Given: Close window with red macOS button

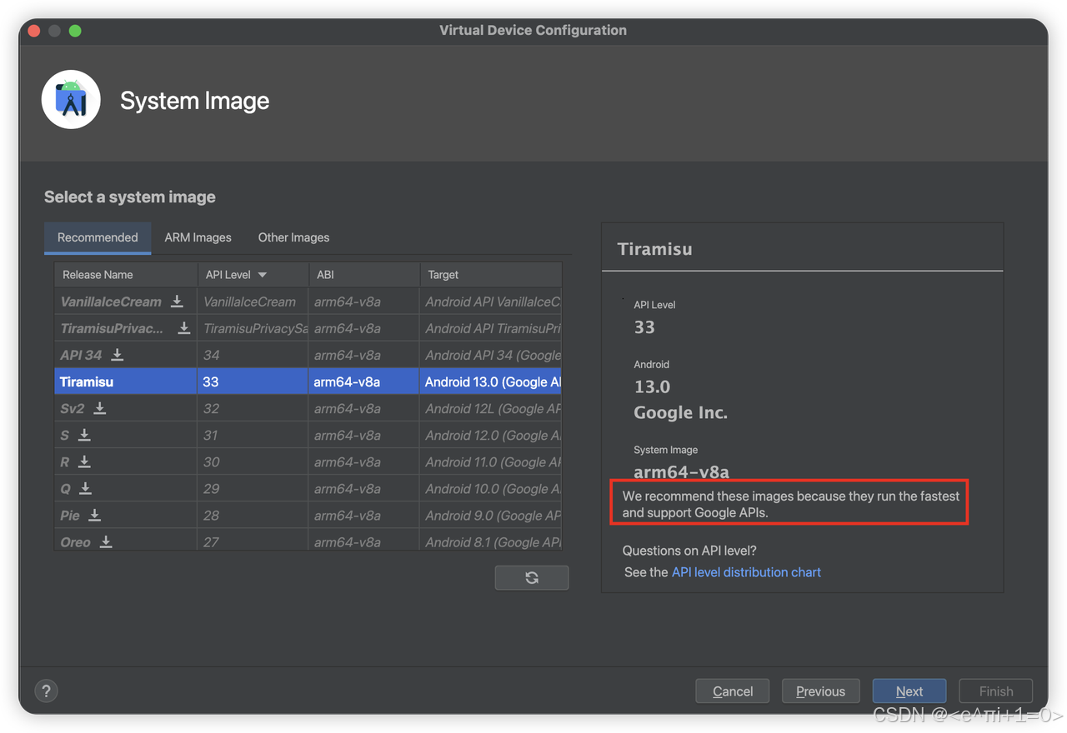Looking at the screenshot, I should (x=34, y=31).
